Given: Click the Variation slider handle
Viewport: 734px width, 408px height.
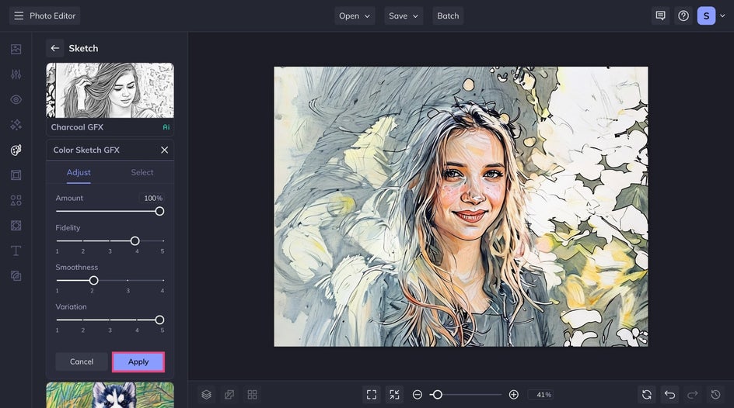Looking at the screenshot, I should click(x=159, y=320).
